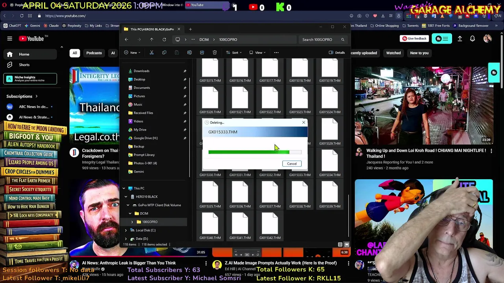The image size is (504, 283).
Task: Click the This PC monitor icon in address bar
Action: 178,39
